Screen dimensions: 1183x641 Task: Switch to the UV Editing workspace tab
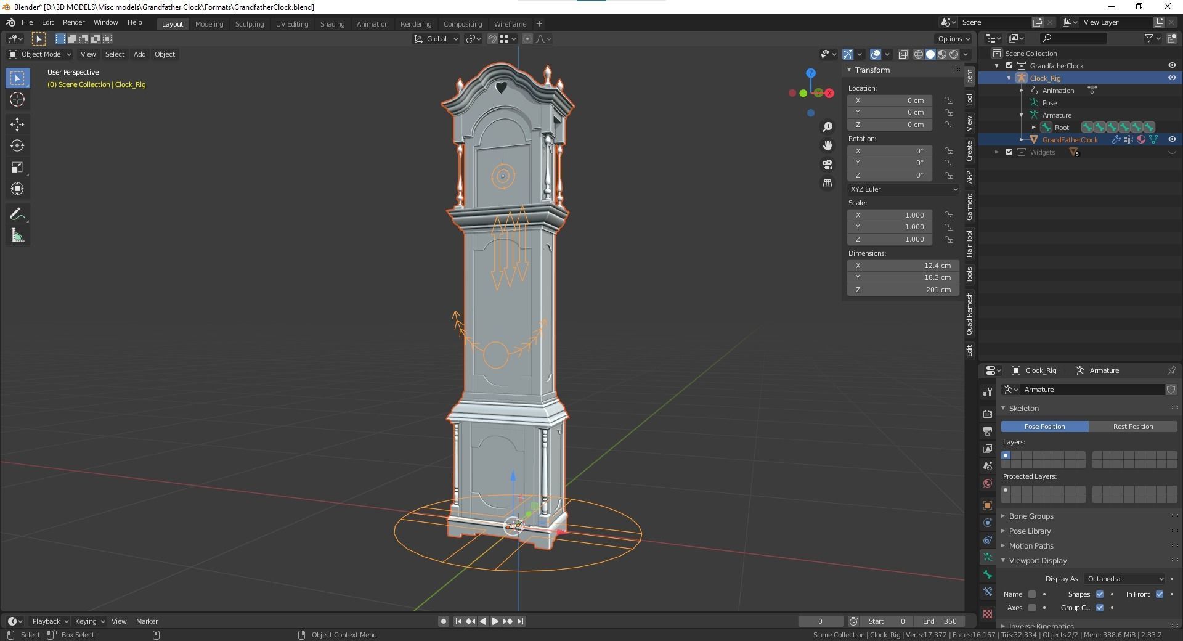point(292,24)
